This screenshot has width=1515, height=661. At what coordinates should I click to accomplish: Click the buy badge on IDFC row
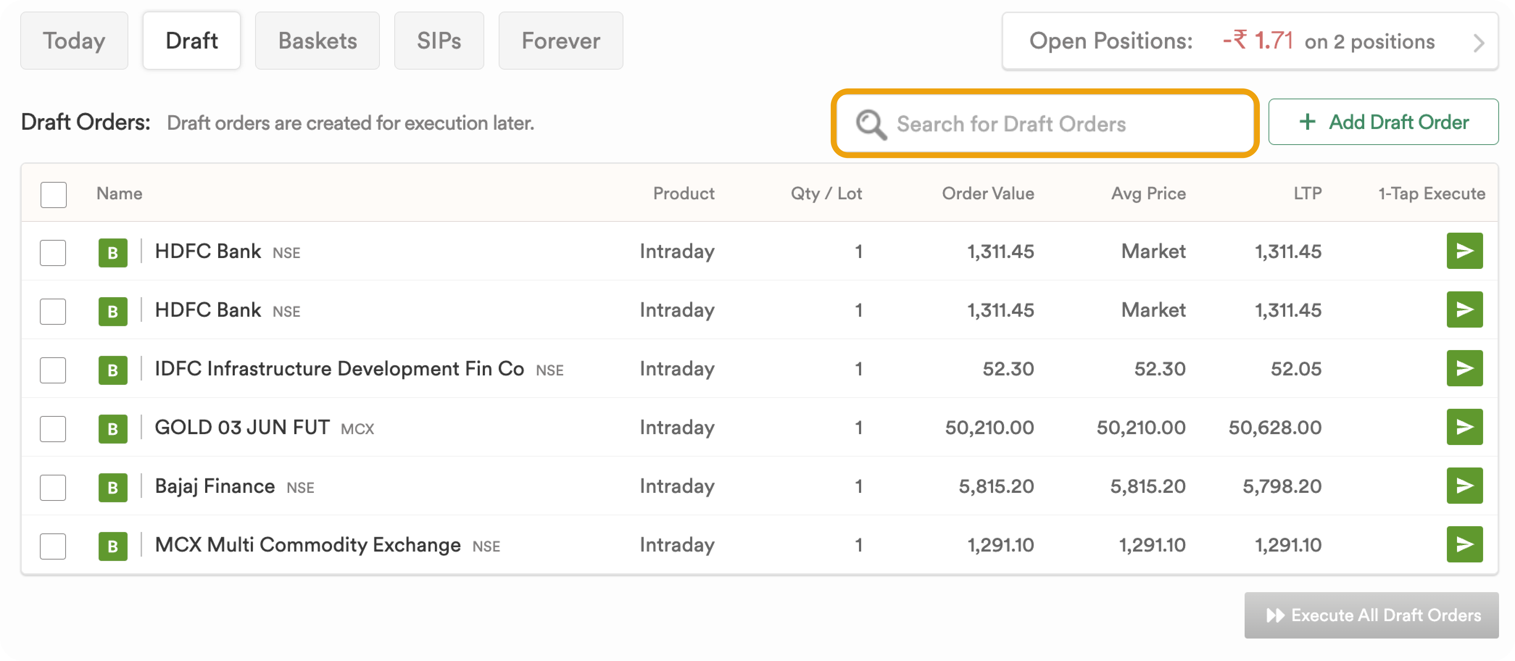tap(113, 370)
